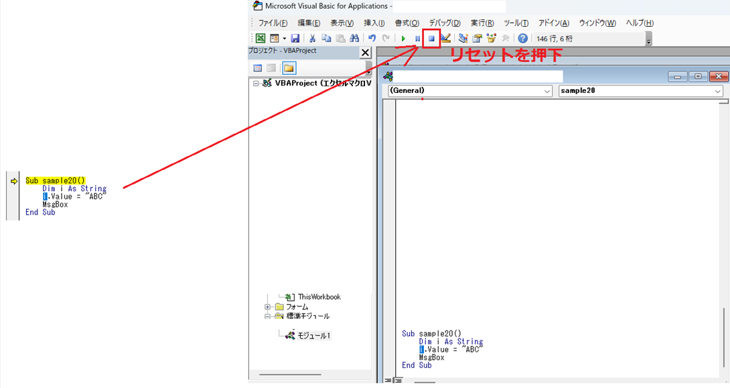
Task: Run the macro with the green play icon
Action: pyautogui.click(x=404, y=39)
